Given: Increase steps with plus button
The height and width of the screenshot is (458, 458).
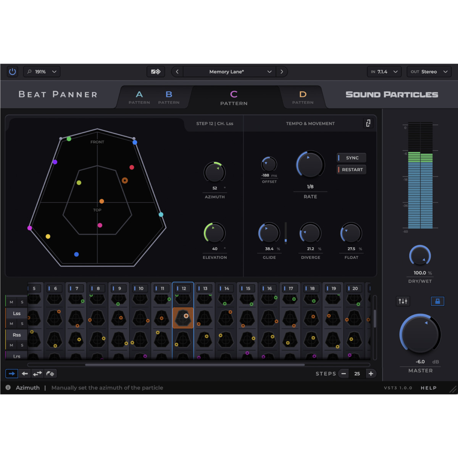Looking at the screenshot, I should click(x=371, y=374).
